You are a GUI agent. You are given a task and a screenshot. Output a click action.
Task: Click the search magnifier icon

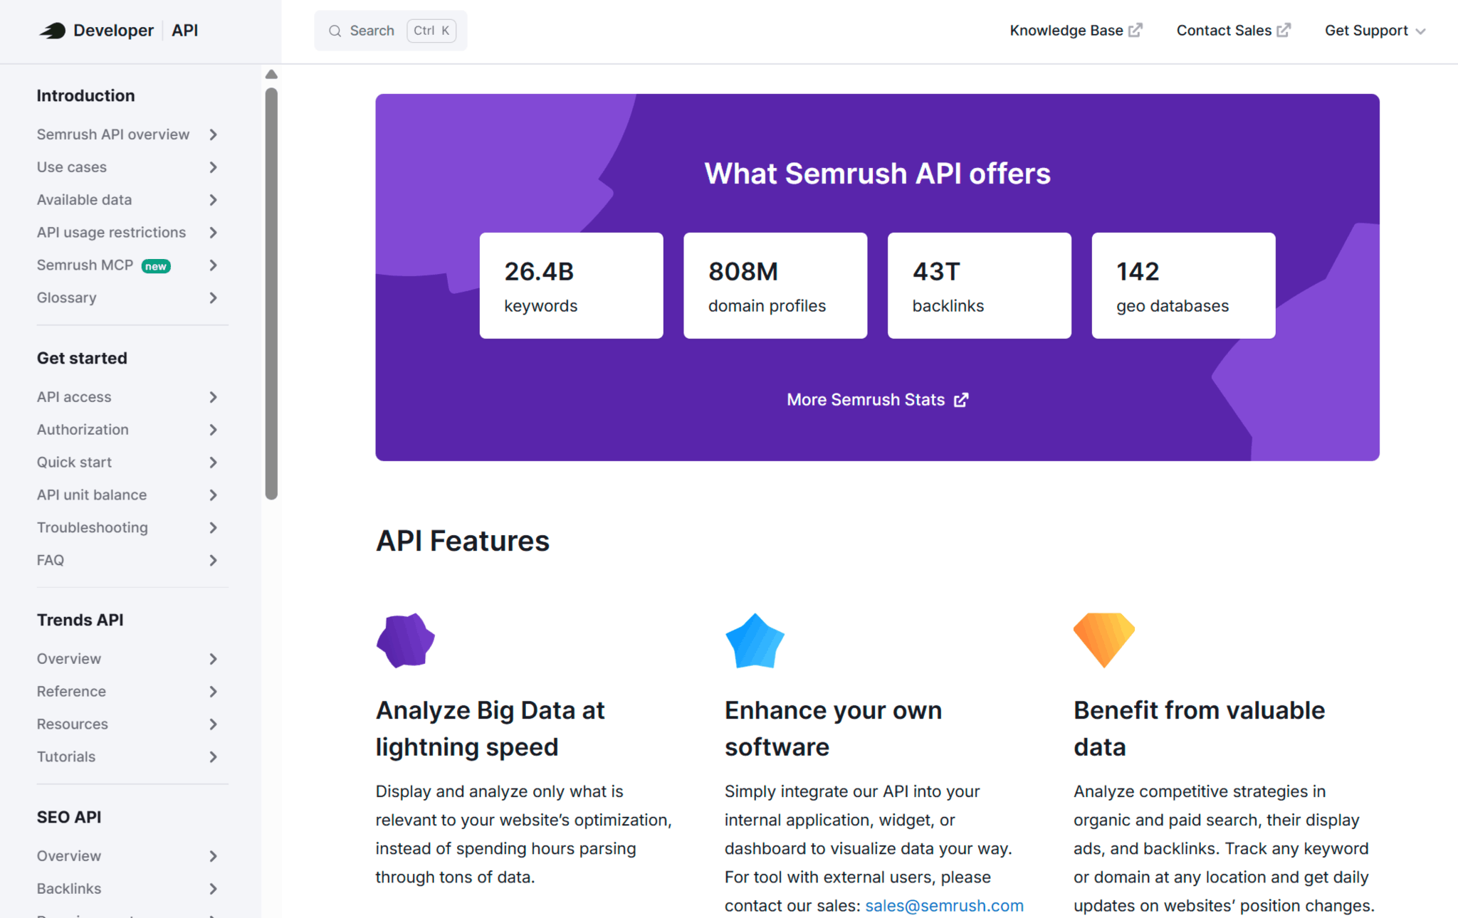click(335, 31)
